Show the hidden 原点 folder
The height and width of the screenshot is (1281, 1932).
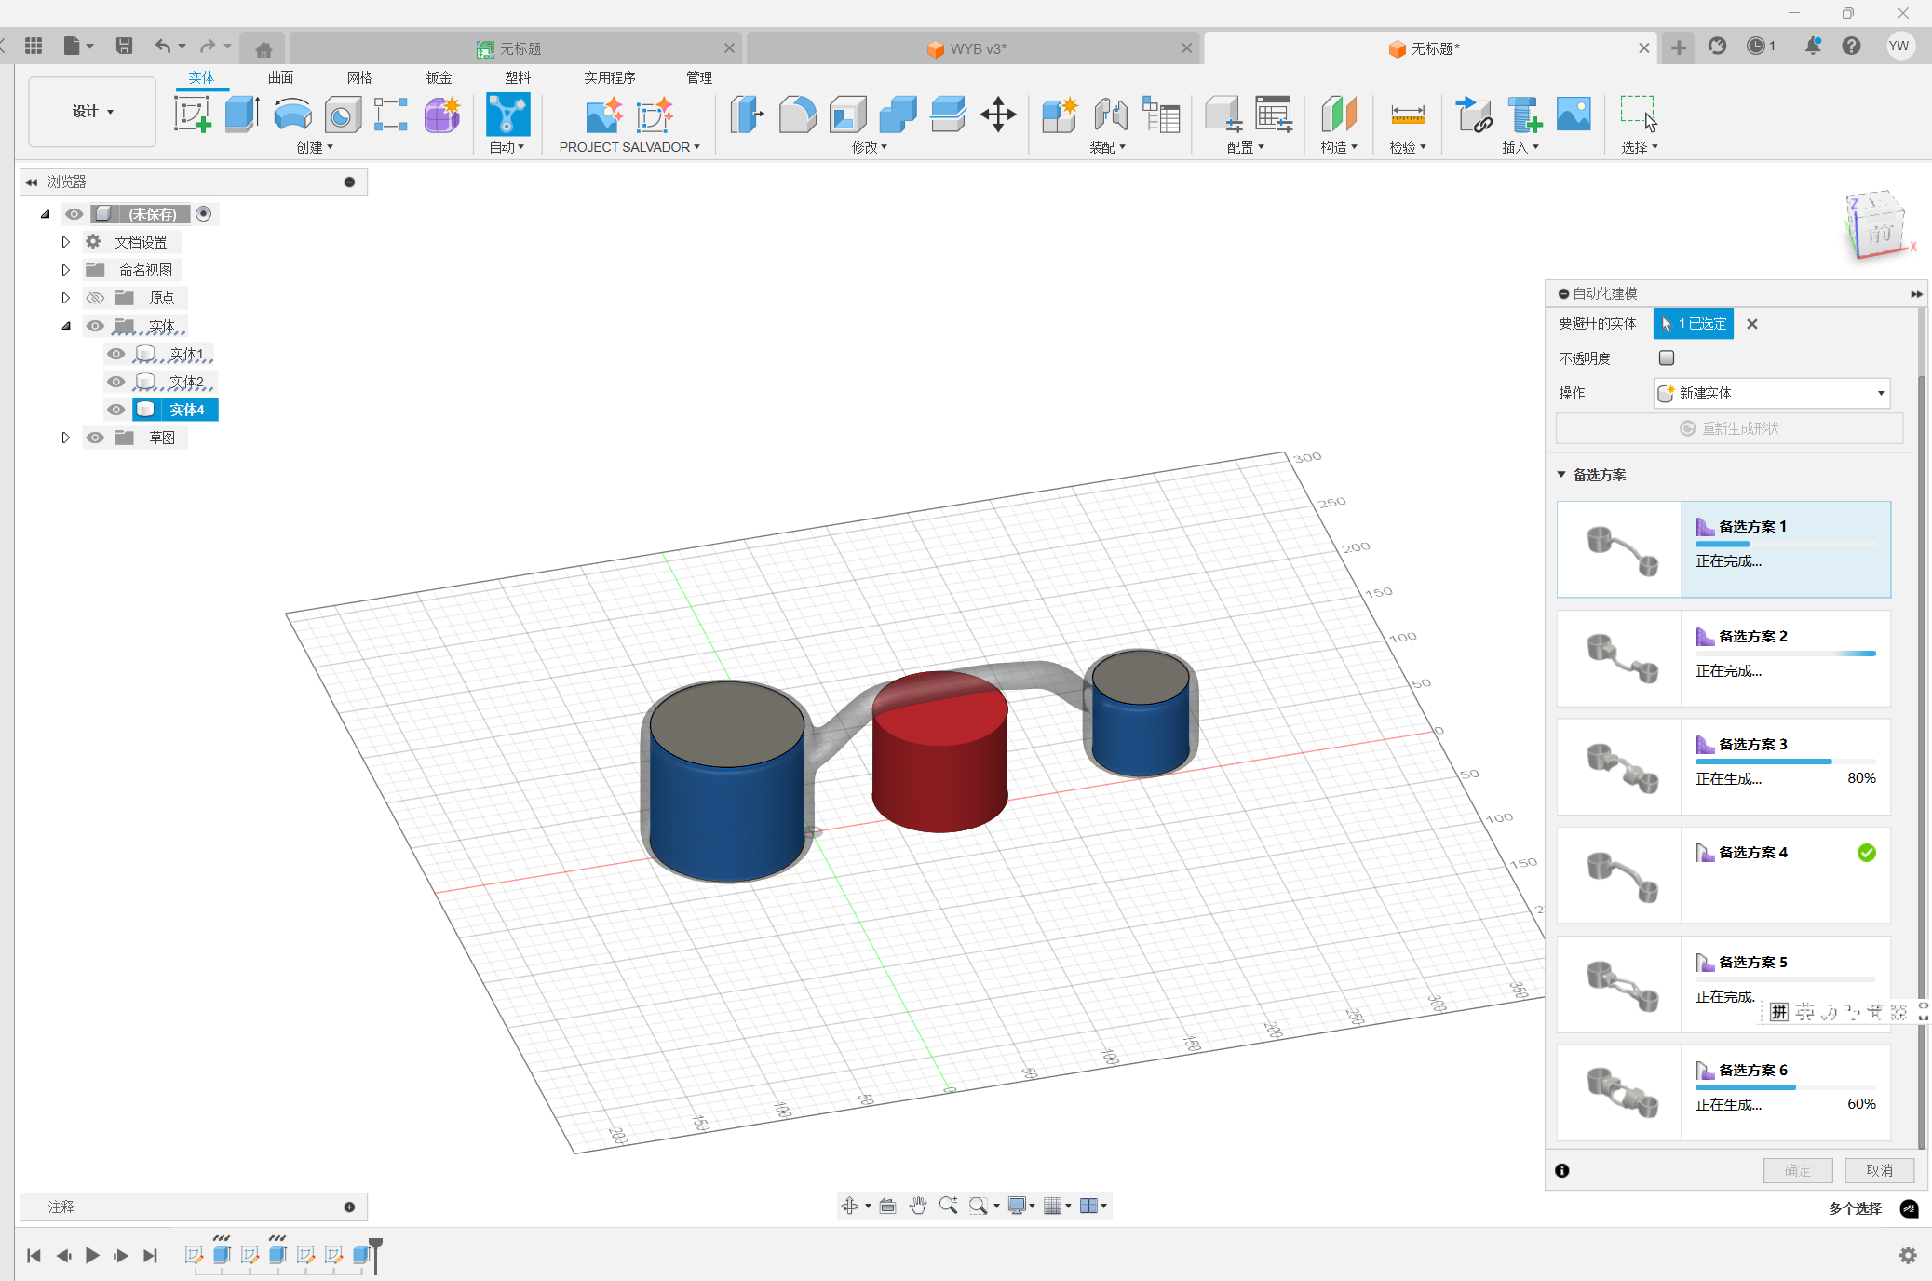point(95,298)
